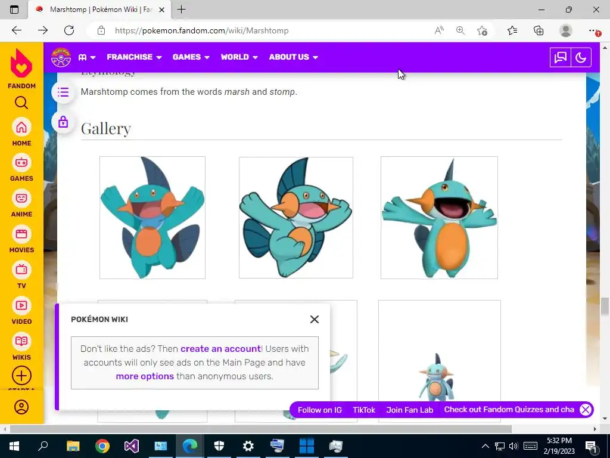Open the tab actions menu icon

click(x=14, y=10)
